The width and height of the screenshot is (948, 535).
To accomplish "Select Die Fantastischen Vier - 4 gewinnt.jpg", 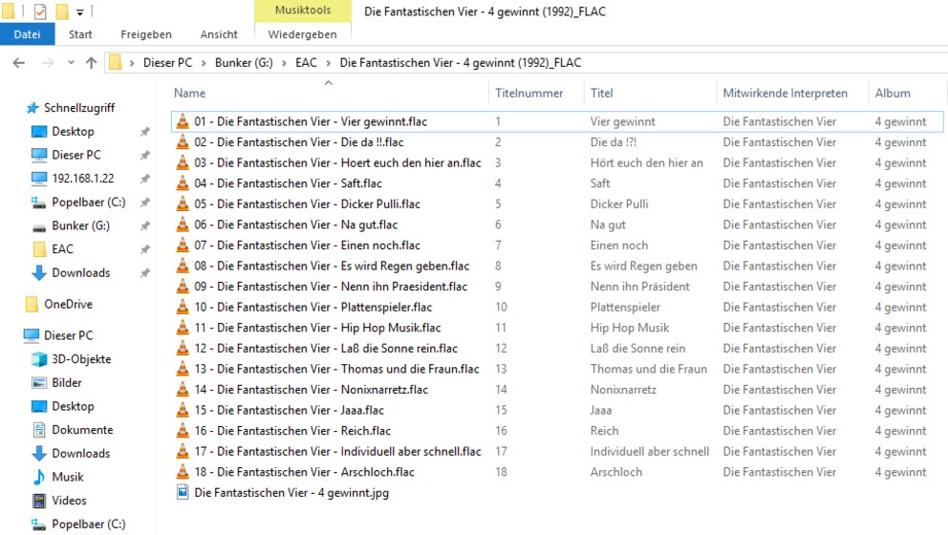I will coord(291,493).
